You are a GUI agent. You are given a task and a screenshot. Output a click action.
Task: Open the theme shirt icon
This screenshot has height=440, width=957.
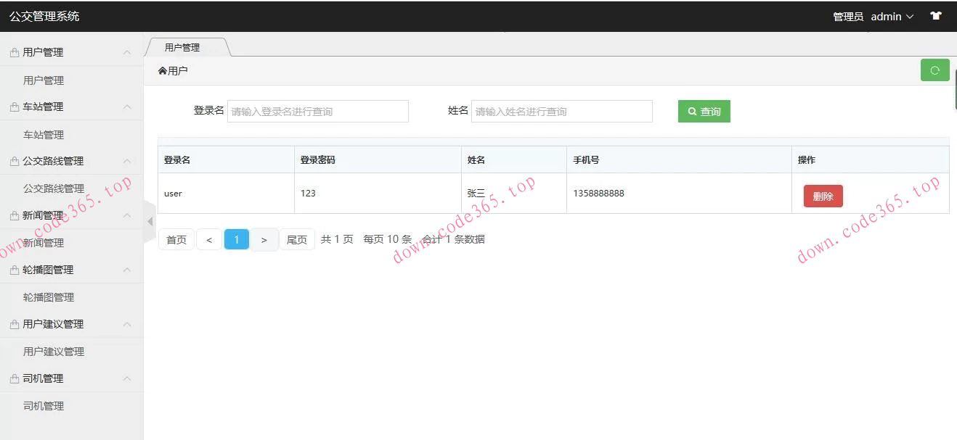click(x=936, y=16)
